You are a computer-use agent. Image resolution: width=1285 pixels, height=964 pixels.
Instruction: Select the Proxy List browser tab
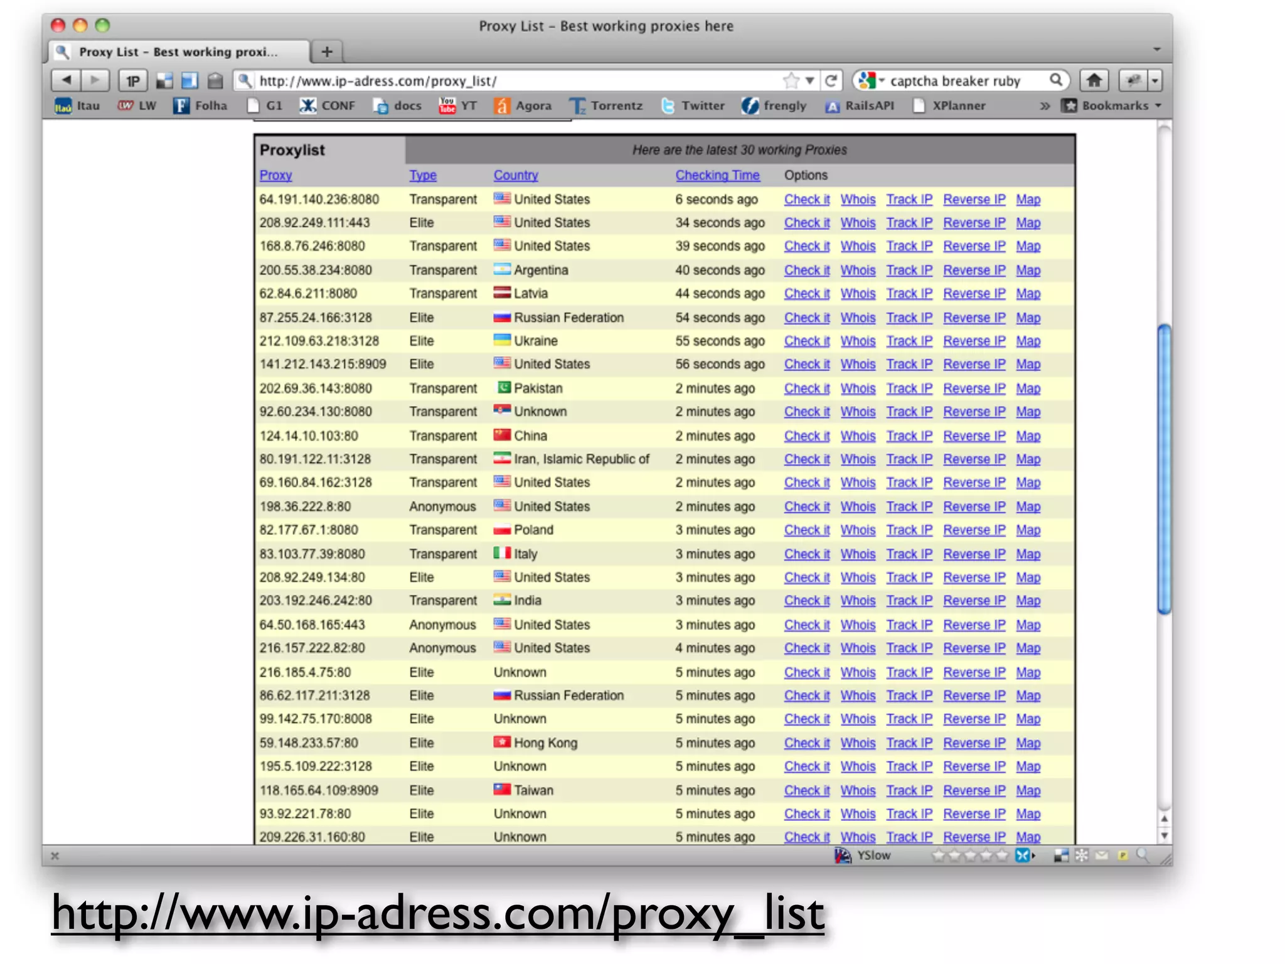(x=179, y=51)
